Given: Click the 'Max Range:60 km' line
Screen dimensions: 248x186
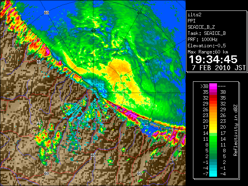Looking at the screenshot, I should pos(208,52).
